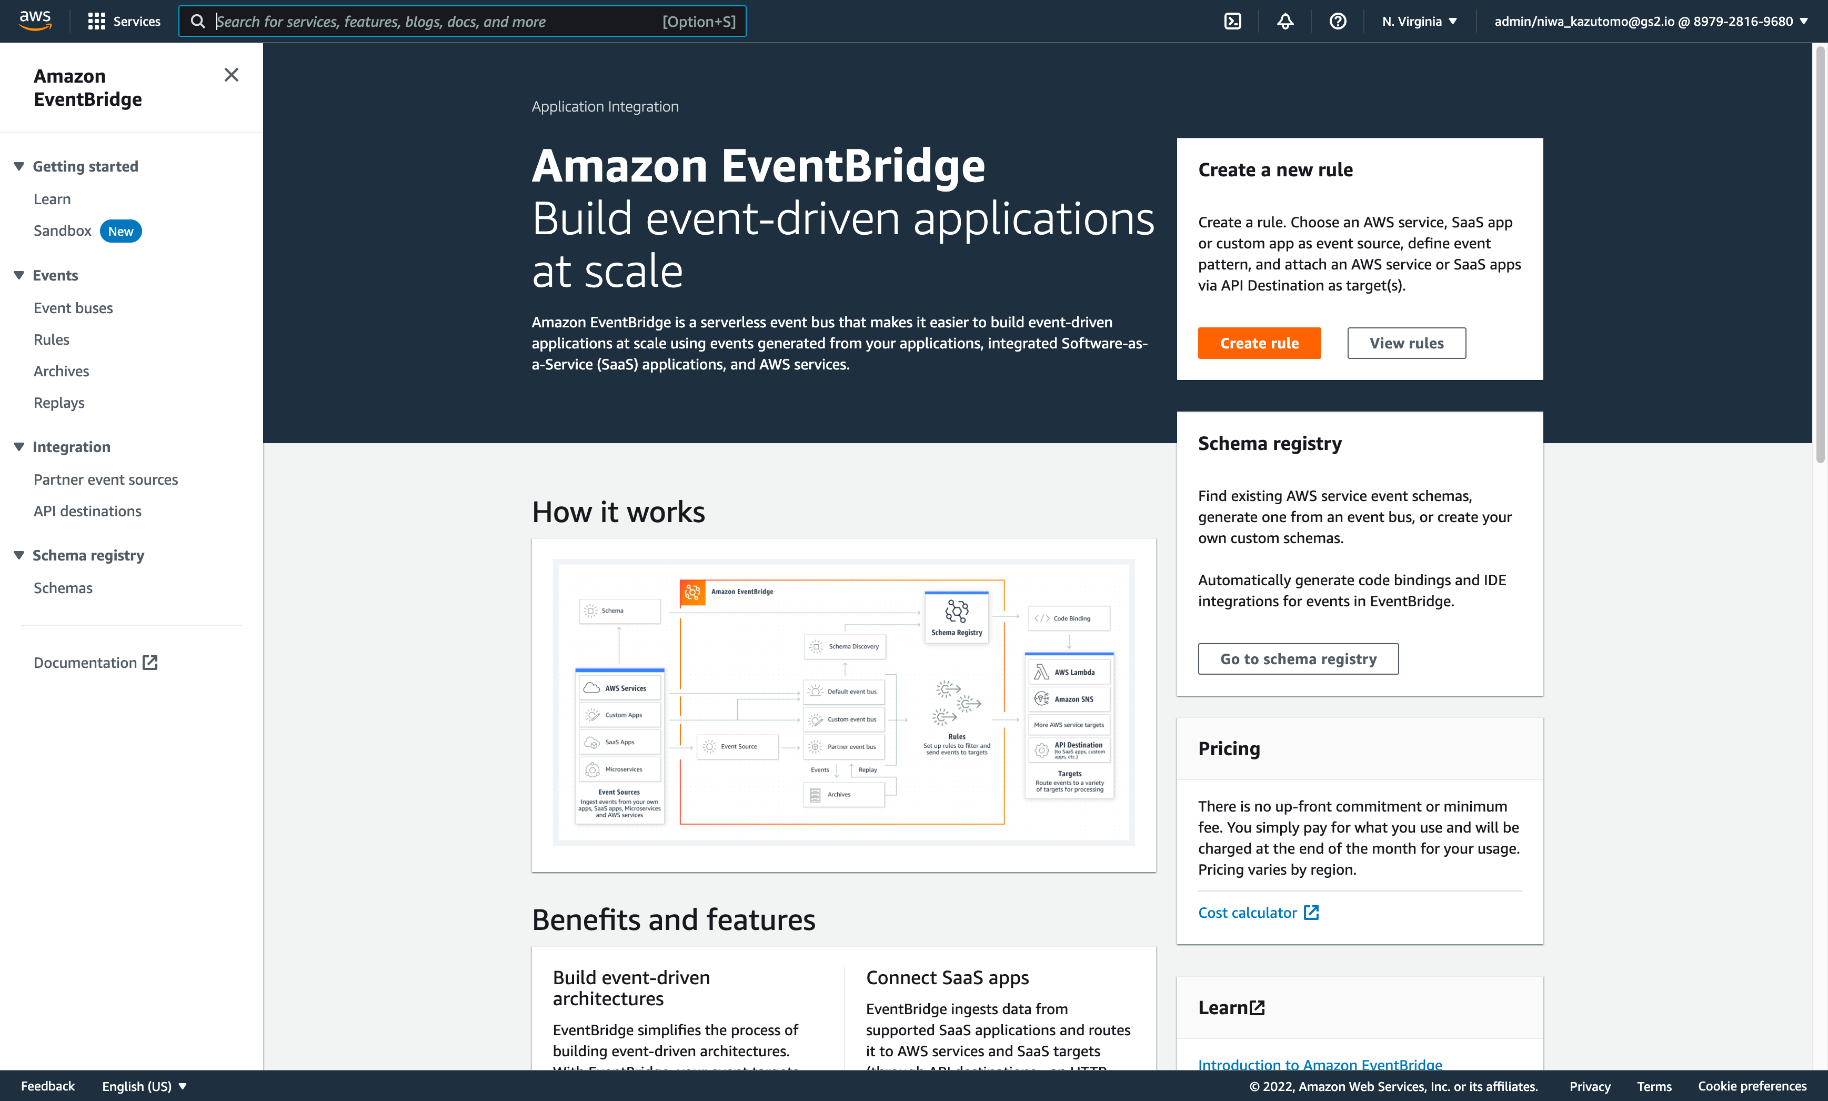Click the search magnifier icon
Viewport: 1828px width, 1101px height.
point(198,22)
